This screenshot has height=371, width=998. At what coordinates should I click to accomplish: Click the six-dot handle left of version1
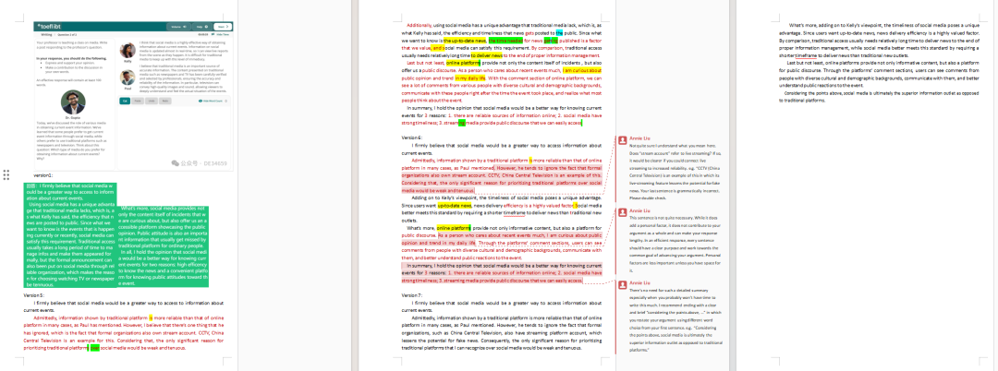pos(6,174)
